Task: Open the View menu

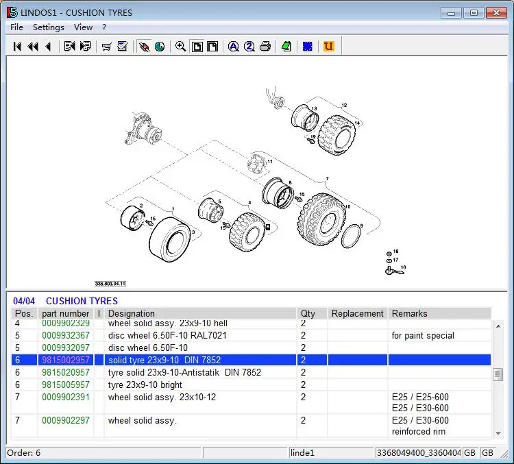Action: coord(83,27)
